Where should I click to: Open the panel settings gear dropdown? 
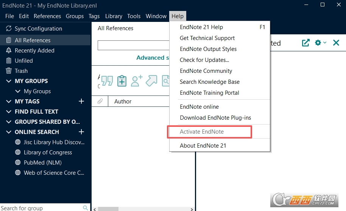tap(320, 43)
